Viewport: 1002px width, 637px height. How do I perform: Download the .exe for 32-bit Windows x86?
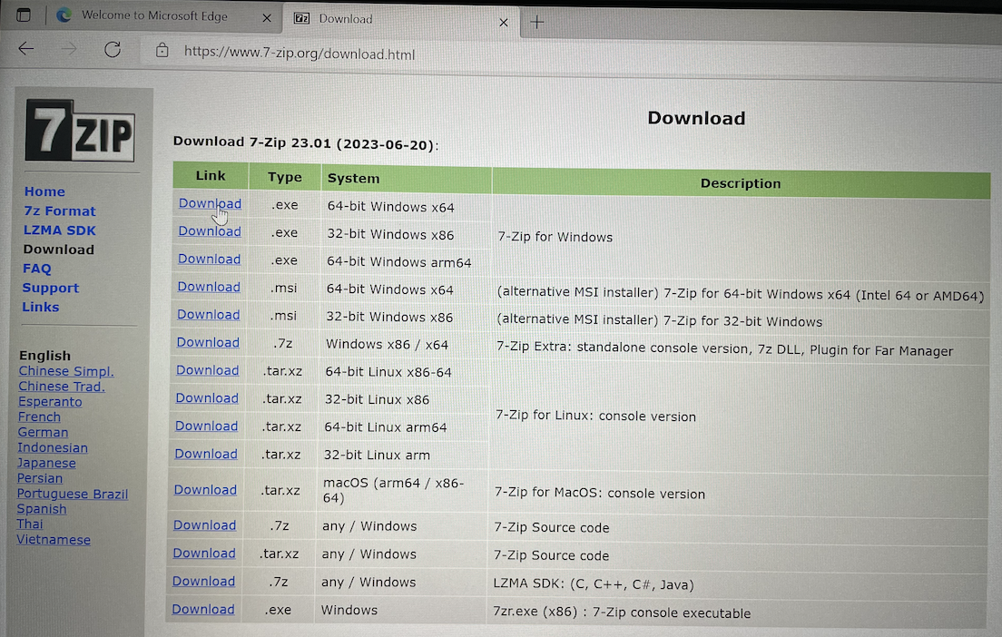[209, 231]
